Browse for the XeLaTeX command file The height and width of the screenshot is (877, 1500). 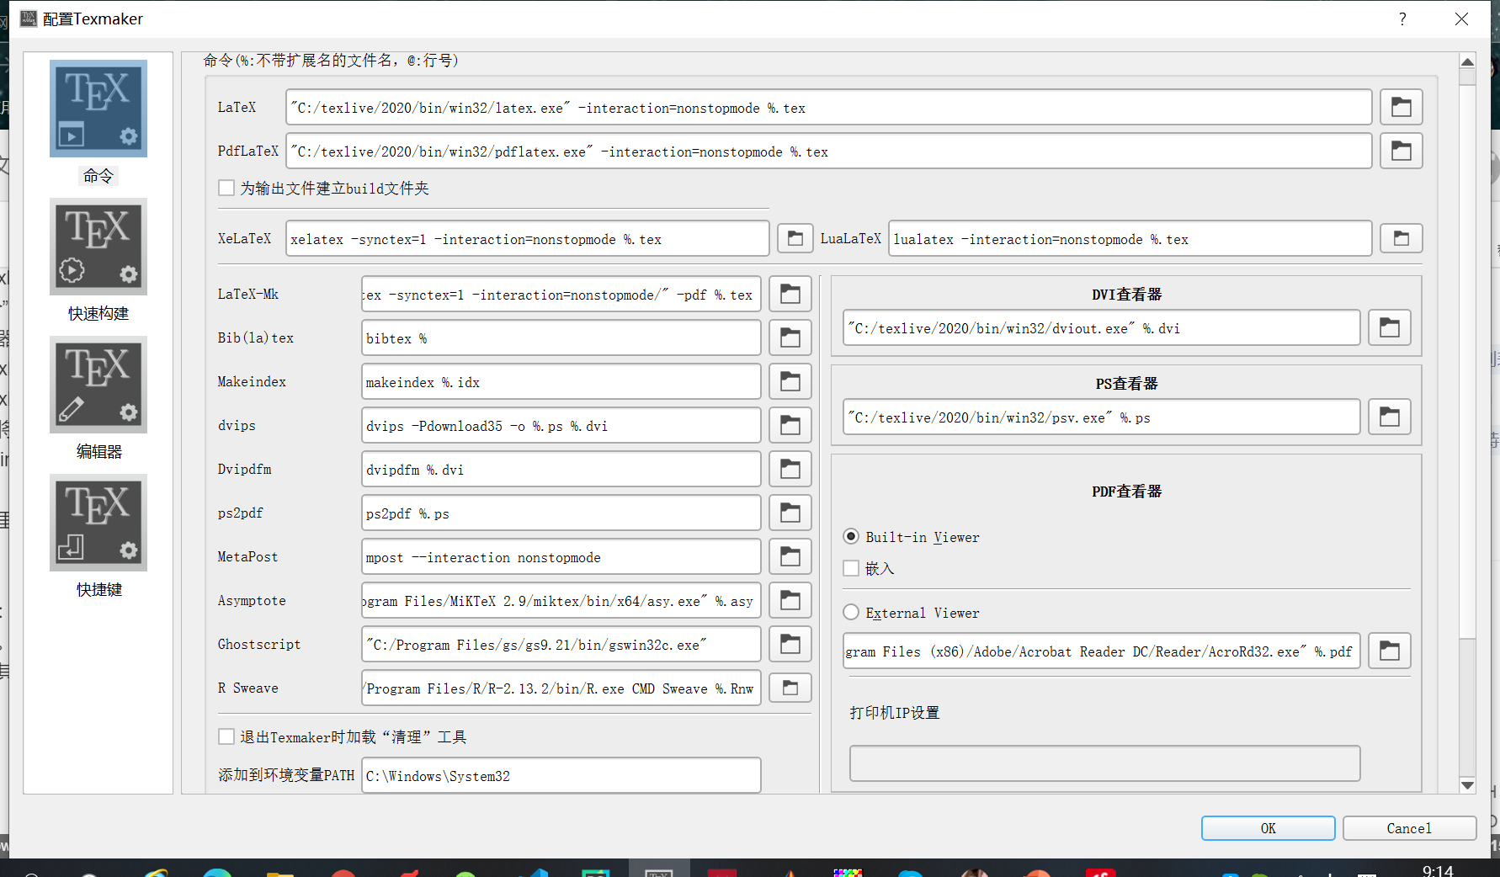click(x=794, y=238)
